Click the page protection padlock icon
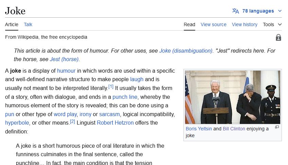This screenshot has height=165, width=288. pos(278,37)
